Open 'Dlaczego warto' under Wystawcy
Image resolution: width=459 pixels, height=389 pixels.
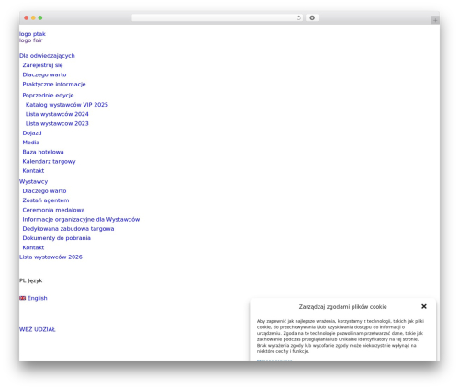[44, 191]
